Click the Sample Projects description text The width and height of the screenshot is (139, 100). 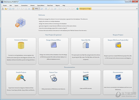pos(21,89)
